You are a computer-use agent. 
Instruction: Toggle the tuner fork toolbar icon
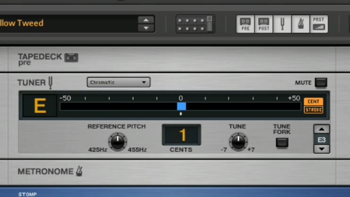282,24
